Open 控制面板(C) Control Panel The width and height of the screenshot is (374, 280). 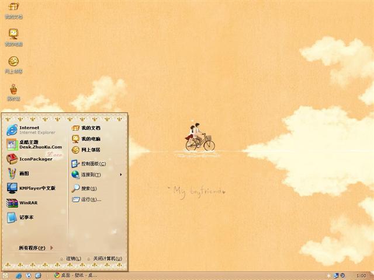tap(89, 163)
